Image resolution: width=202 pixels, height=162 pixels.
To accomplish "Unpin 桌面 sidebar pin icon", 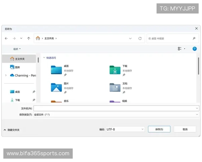I will [x=34, y=92].
